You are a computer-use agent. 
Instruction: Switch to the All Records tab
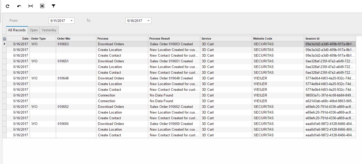coord(17,30)
